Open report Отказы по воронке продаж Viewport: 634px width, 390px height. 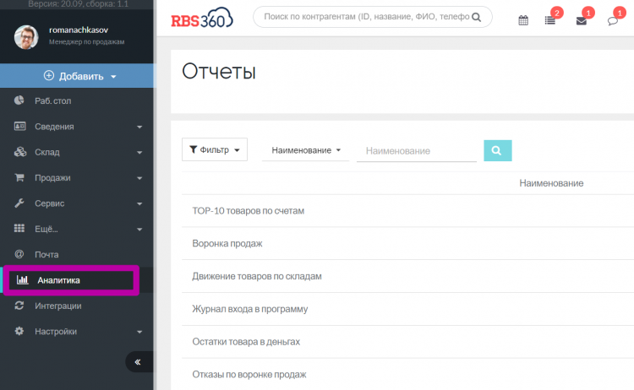[249, 374]
